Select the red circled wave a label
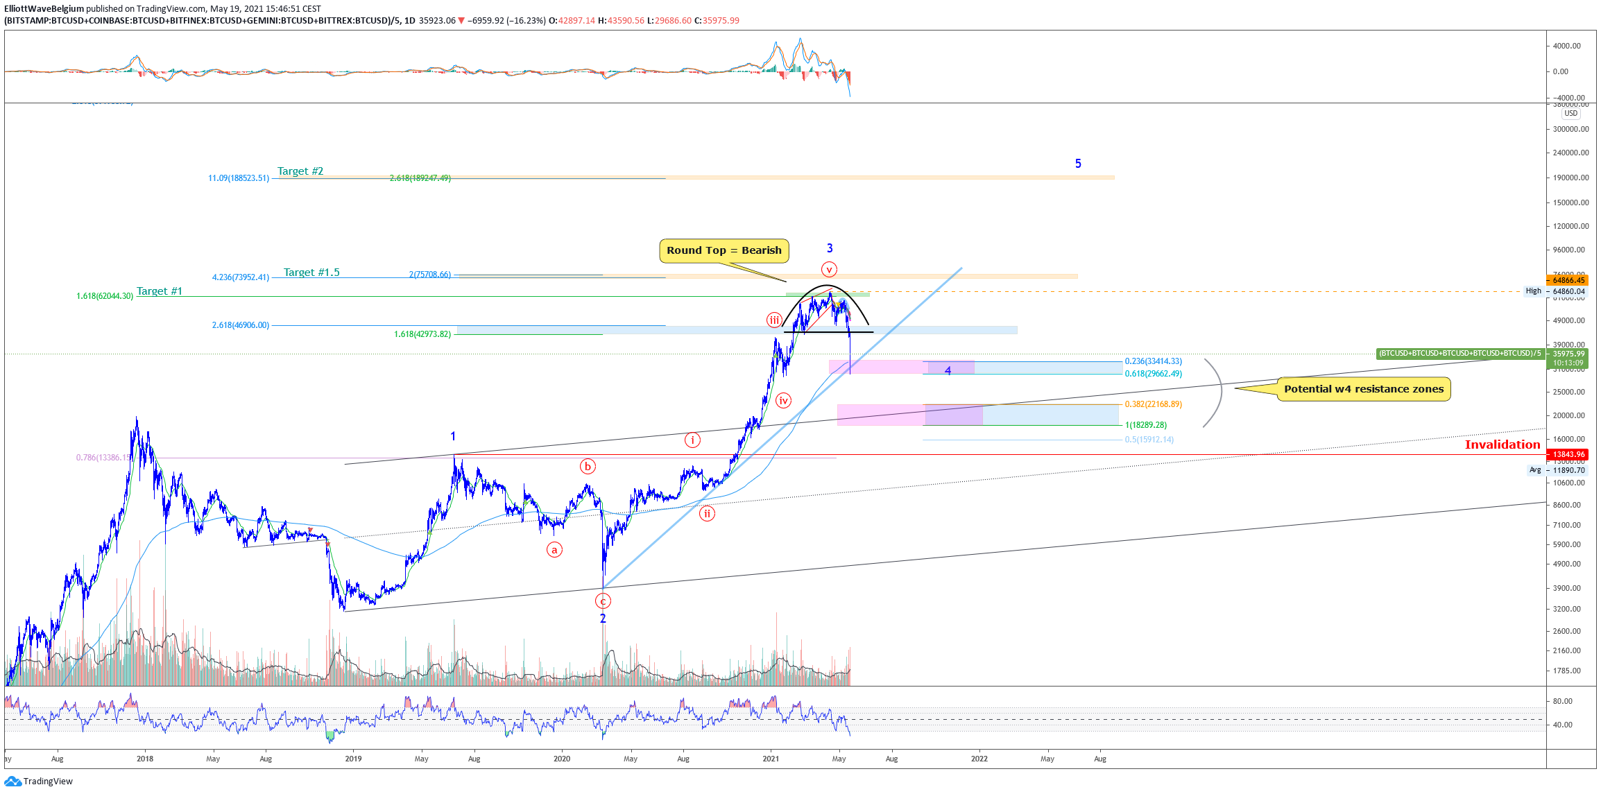Viewport: 1601px width, 794px height. [554, 550]
